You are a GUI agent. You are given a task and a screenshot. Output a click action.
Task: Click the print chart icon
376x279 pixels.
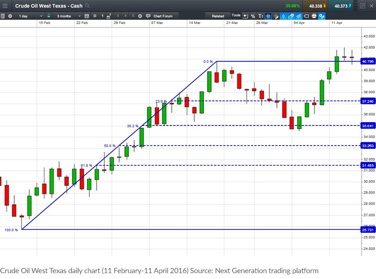point(314,16)
